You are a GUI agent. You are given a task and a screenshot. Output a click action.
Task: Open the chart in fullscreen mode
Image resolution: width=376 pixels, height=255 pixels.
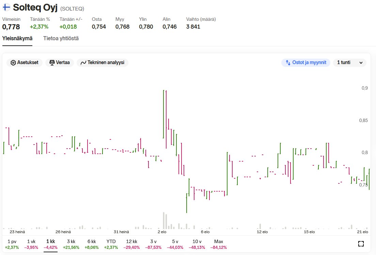pos(361,244)
